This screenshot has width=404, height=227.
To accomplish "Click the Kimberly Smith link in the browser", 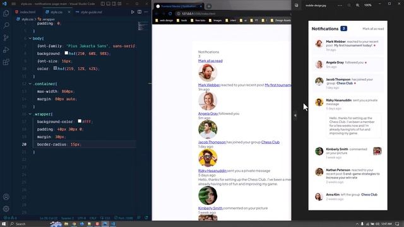I will (210, 208).
